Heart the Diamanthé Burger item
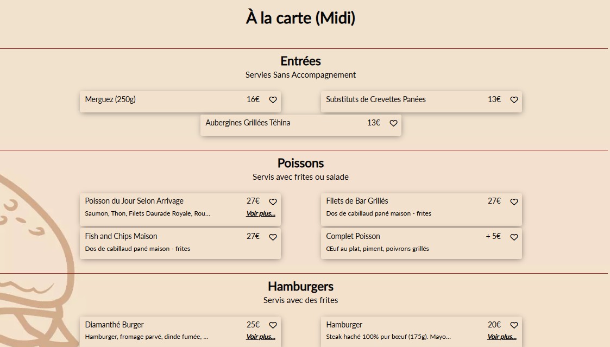Viewport: 610px width, 347px height. (273, 325)
